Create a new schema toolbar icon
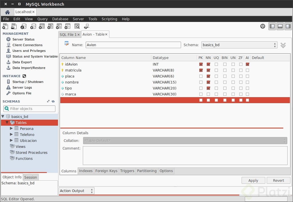Image resolution: width=293 pixels, height=202 pixels. pos(33,26)
